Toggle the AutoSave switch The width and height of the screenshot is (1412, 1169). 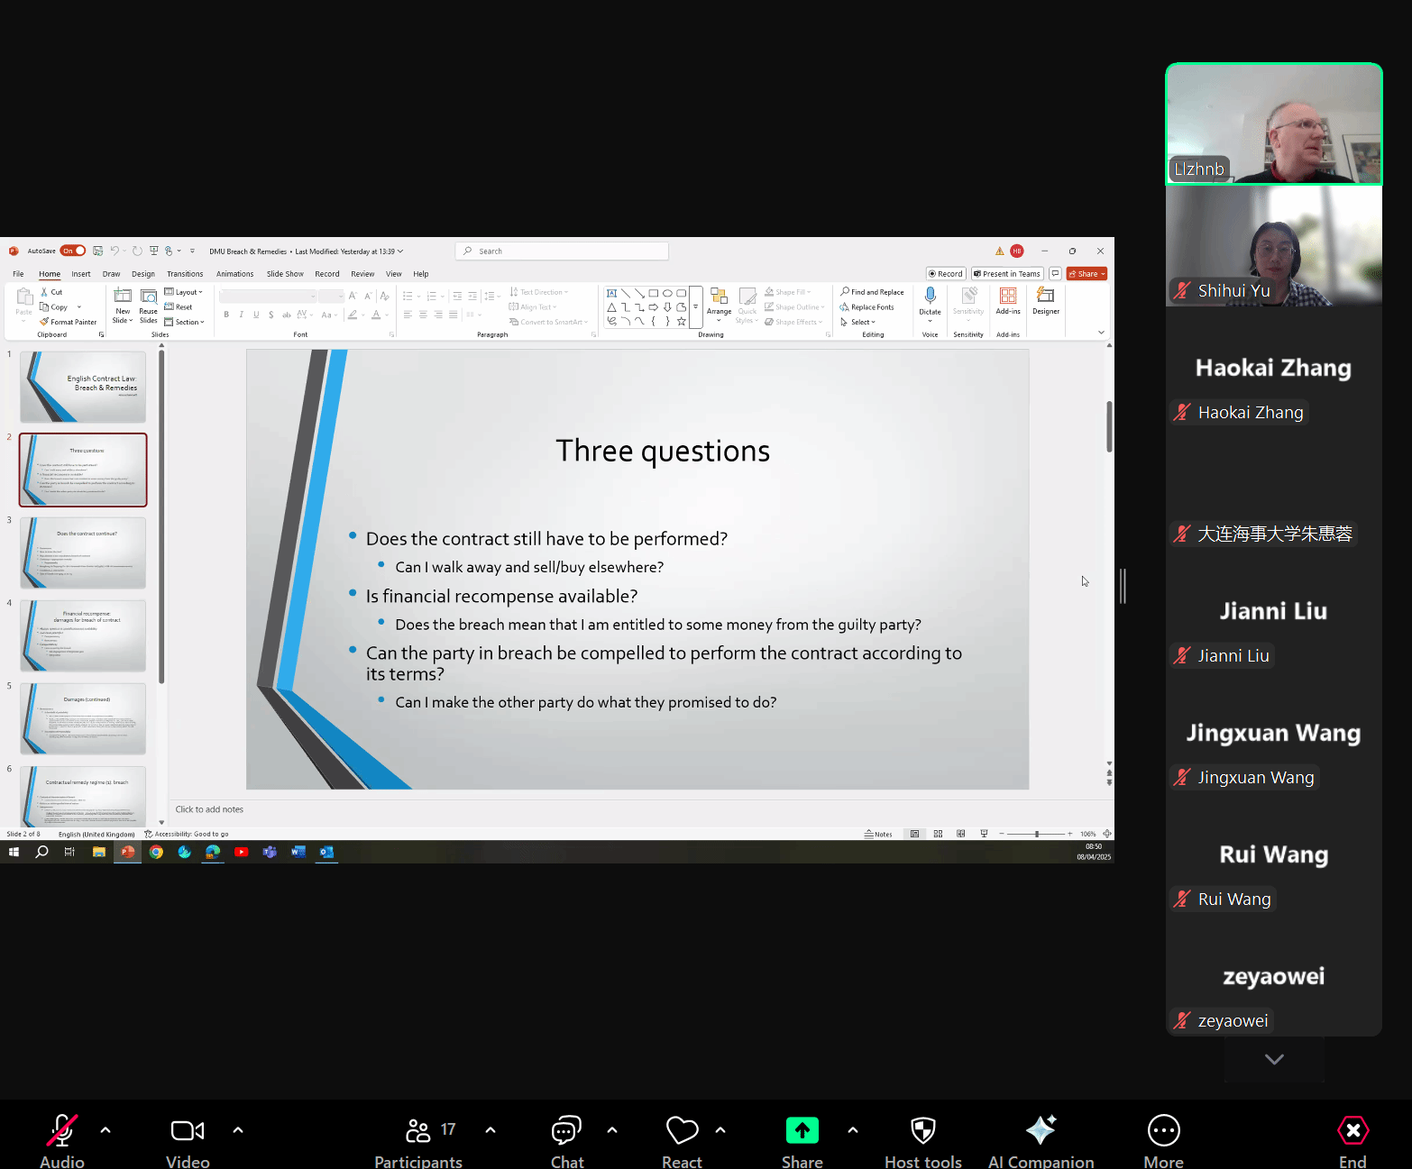click(73, 251)
